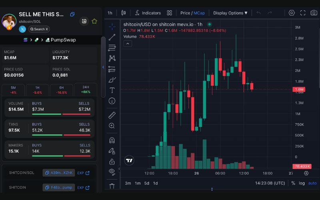Select the trend line drawing tool
320x200 pixels.
coord(112,37)
